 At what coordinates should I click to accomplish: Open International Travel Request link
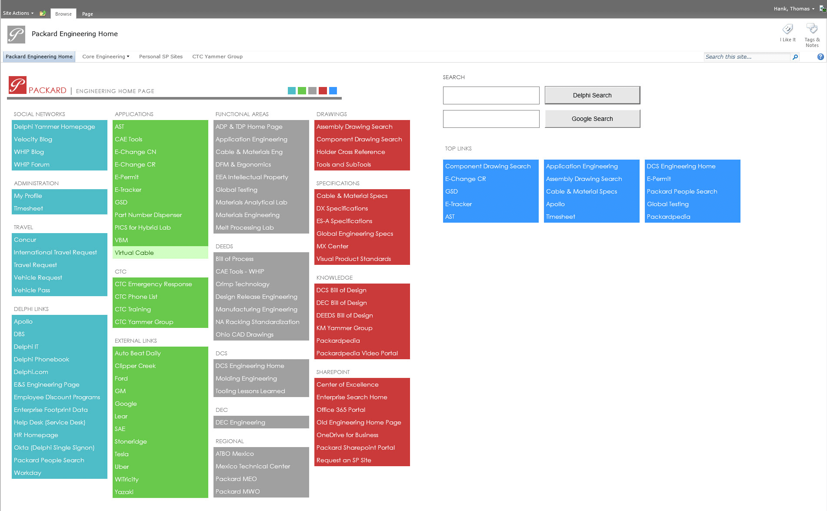point(55,252)
